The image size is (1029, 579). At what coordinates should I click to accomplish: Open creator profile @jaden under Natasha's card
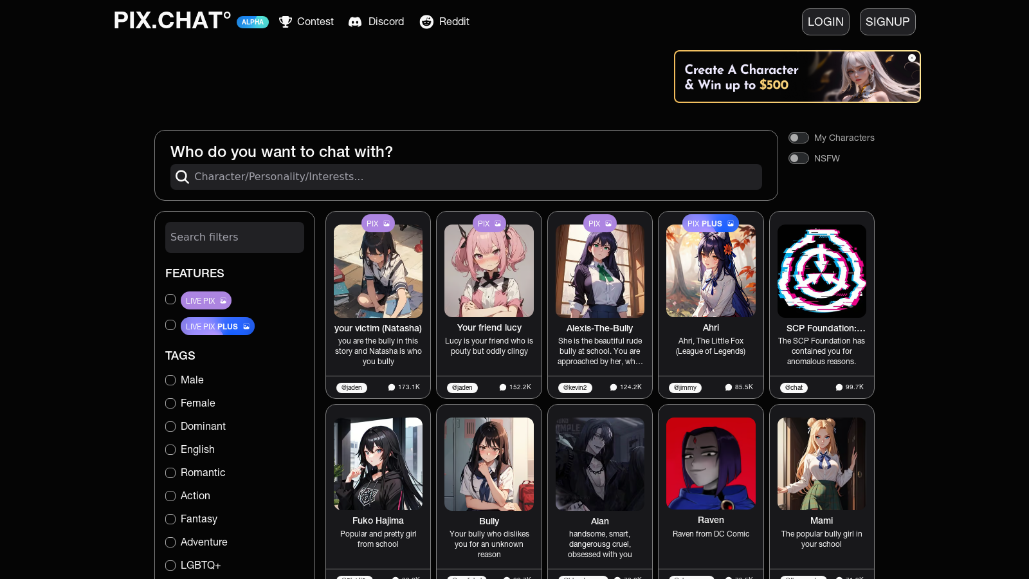point(352,387)
